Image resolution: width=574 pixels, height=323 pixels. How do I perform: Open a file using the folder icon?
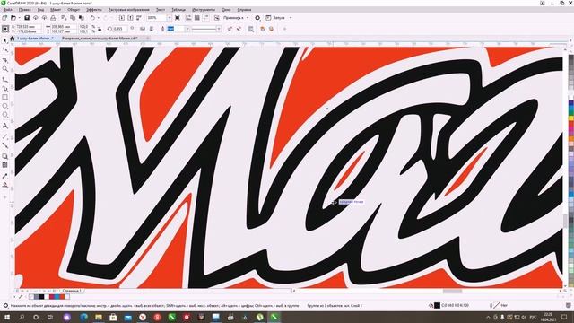point(13,18)
